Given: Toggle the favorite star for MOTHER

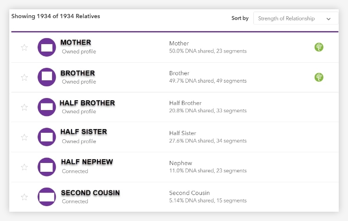Looking at the screenshot, I should pyautogui.click(x=25, y=47).
